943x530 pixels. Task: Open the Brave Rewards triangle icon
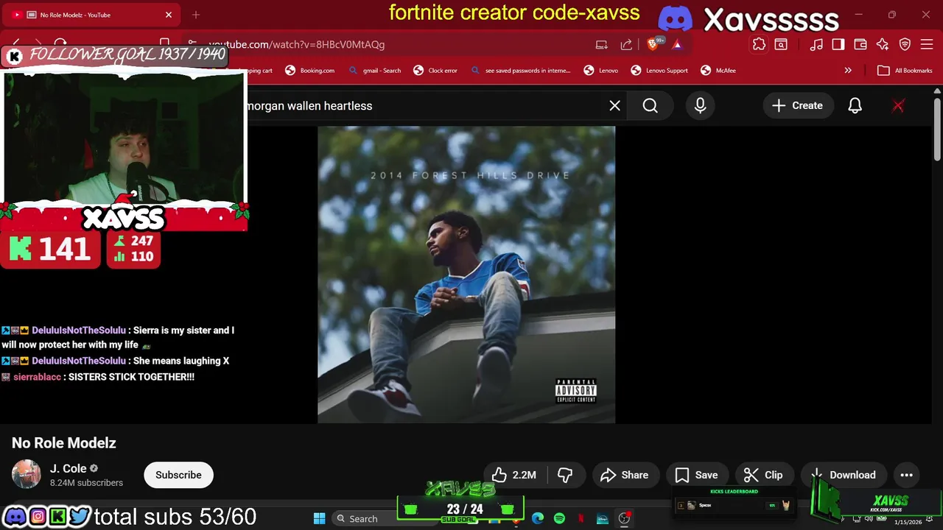(x=676, y=44)
